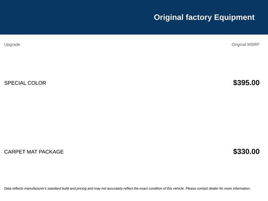The height and width of the screenshot is (201, 268).
Task: Click "more information" at the disclaimer end
Action: point(237,188)
